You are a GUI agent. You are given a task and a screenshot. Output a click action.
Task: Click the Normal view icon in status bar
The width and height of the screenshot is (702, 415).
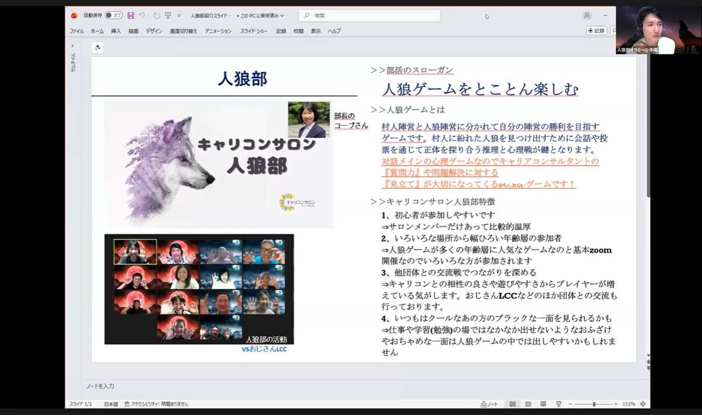tap(513, 404)
